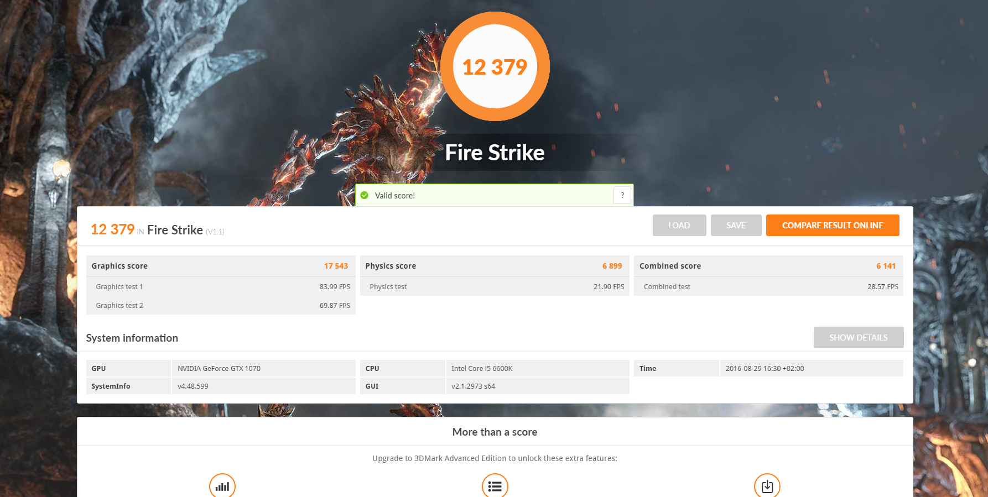This screenshot has width=988, height=497.
Task: Click Upgrade to 3DMark Advanced Edition text
Action: [495, 458]
